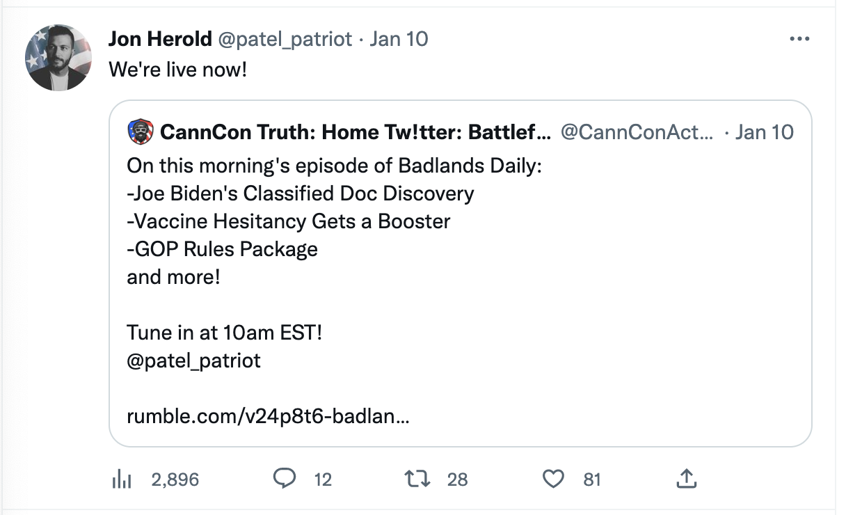Open the rumble.com video link
Image resolution: width=846 pixels, height=515 pixels.
(x=267, y=416)
